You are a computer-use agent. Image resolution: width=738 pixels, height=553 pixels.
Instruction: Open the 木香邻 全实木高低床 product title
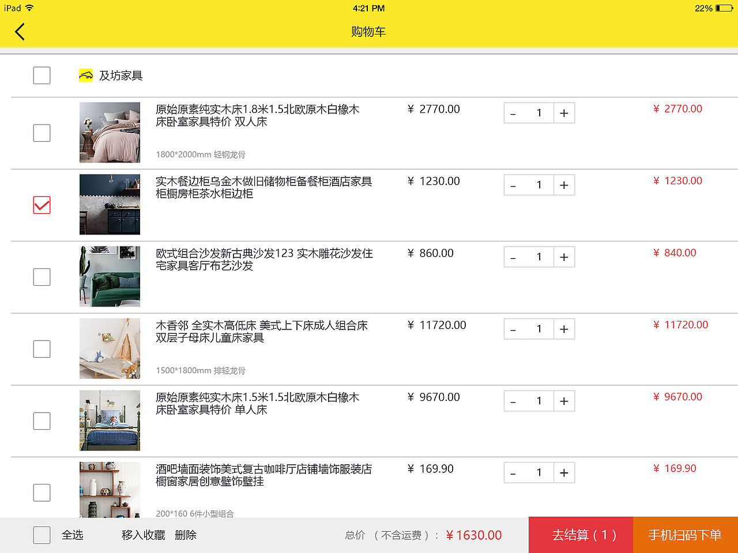(x=262, y=331)
